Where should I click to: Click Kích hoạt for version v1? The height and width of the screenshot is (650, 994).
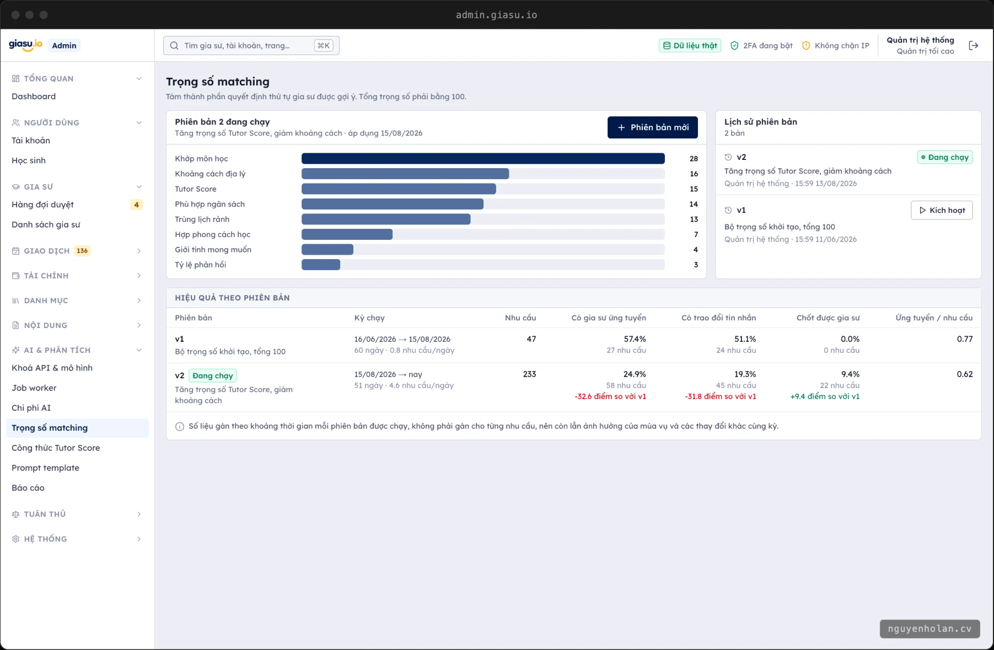(942, 210)
